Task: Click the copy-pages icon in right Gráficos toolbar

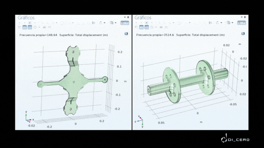Action: 228,23
